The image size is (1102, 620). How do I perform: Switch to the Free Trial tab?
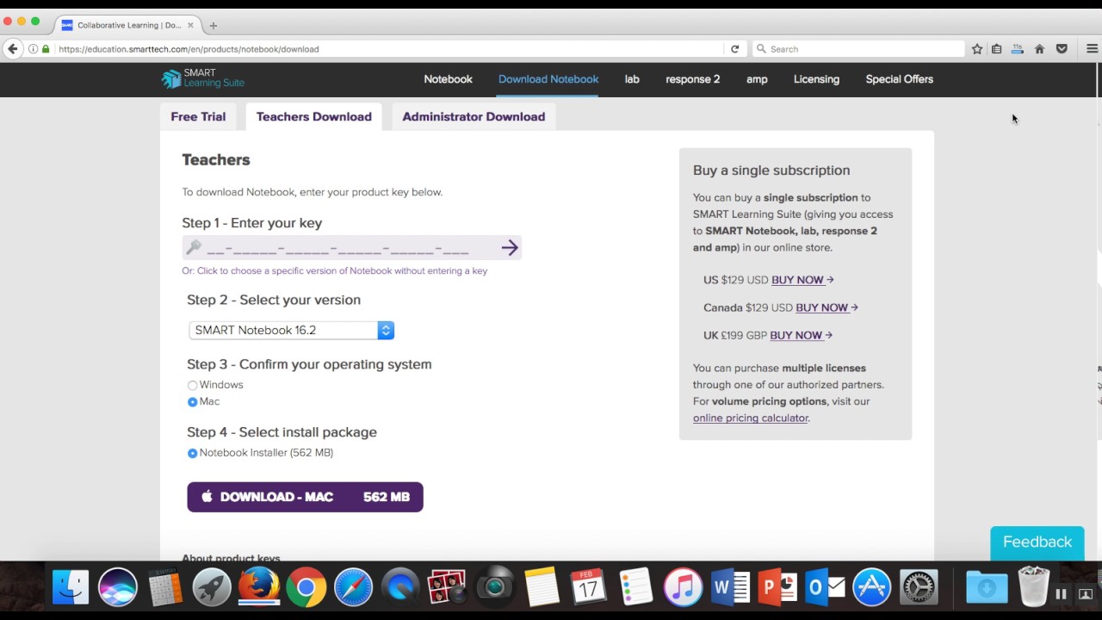(x=198, y=116)
